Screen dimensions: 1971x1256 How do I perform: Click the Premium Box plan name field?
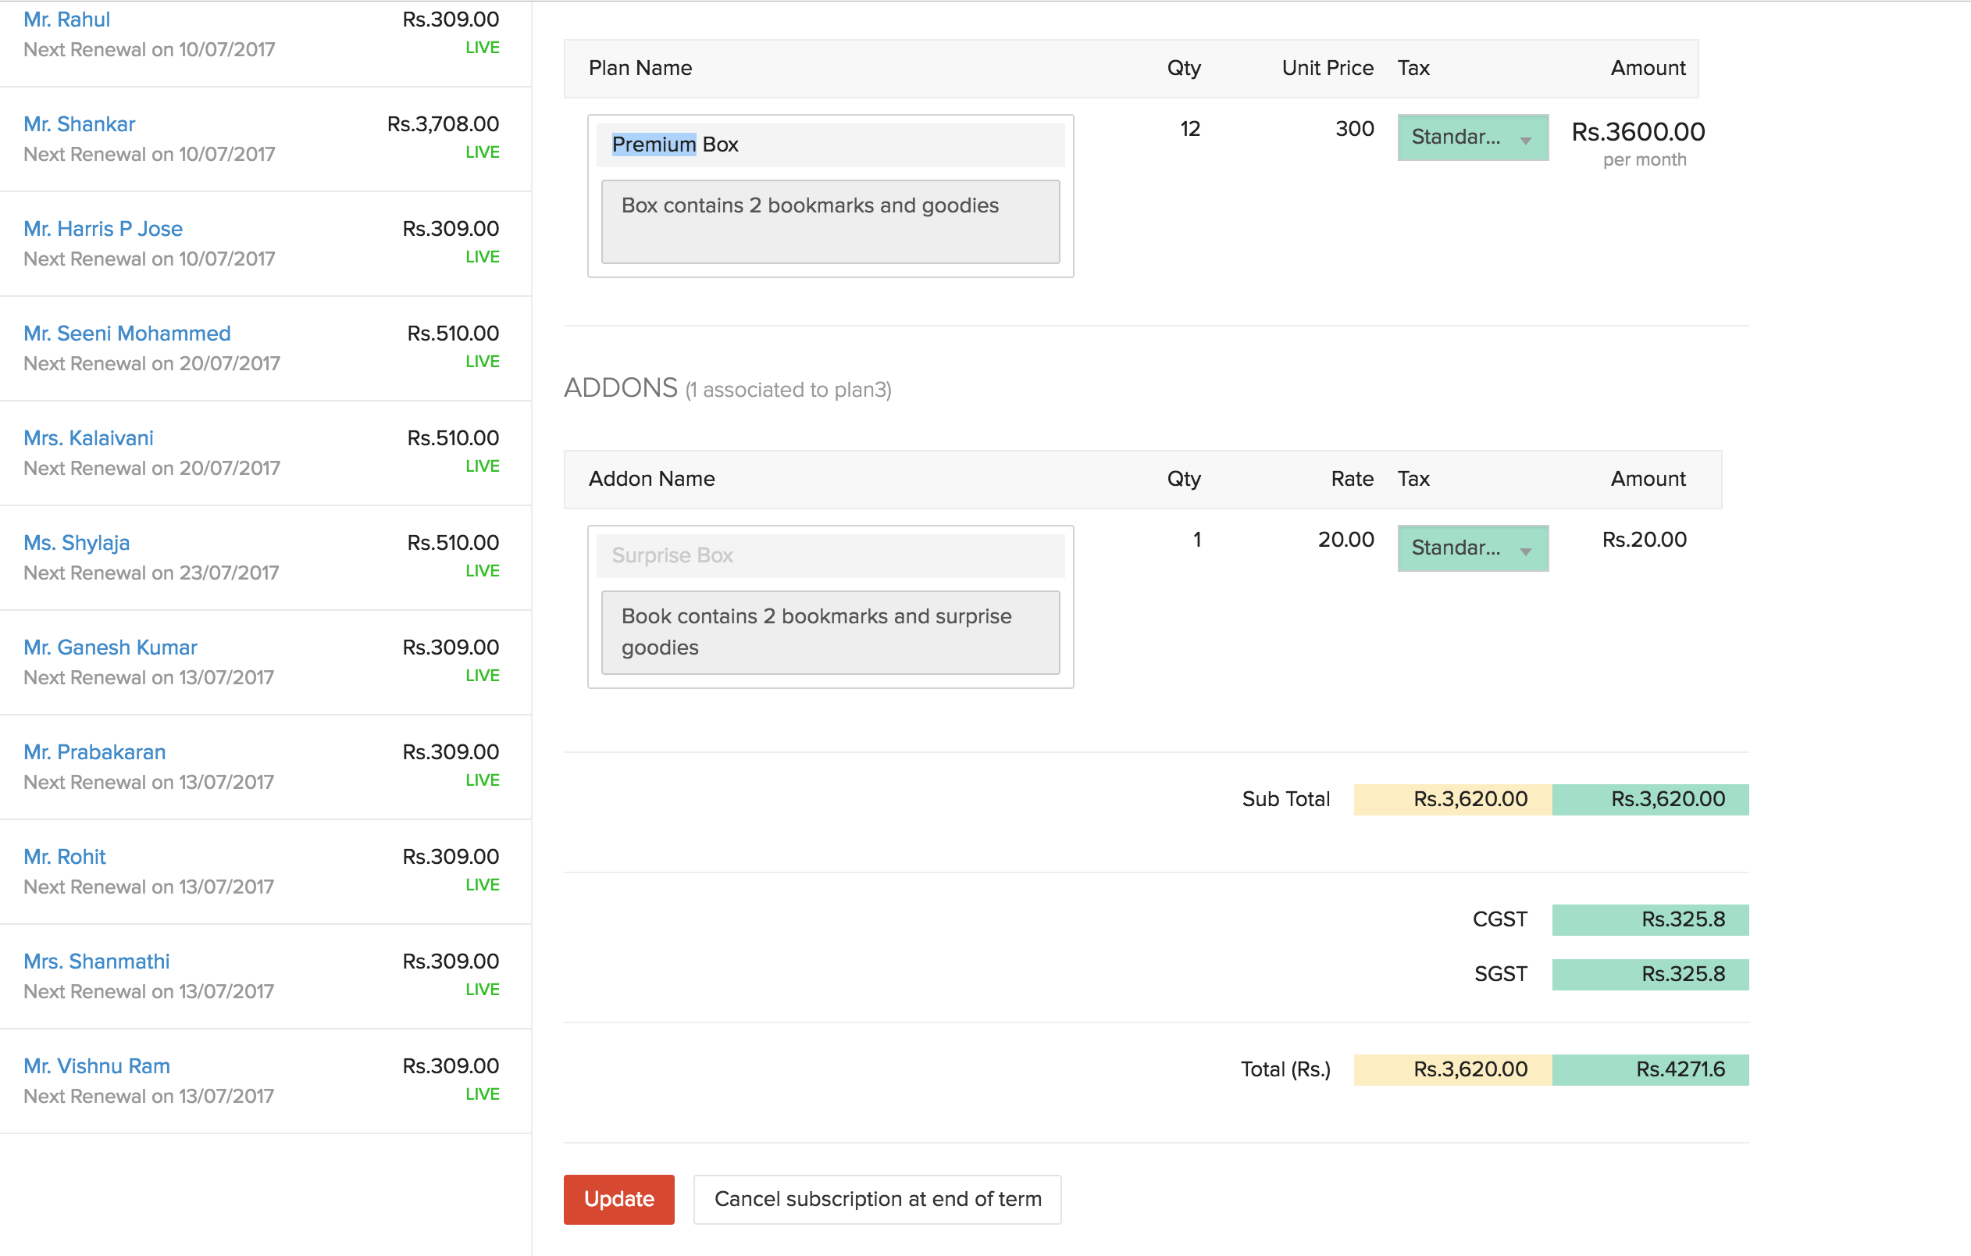[x=829, y=145]
